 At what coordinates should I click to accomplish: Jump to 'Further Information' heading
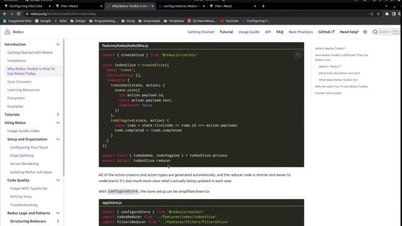[x=328, y=93]
